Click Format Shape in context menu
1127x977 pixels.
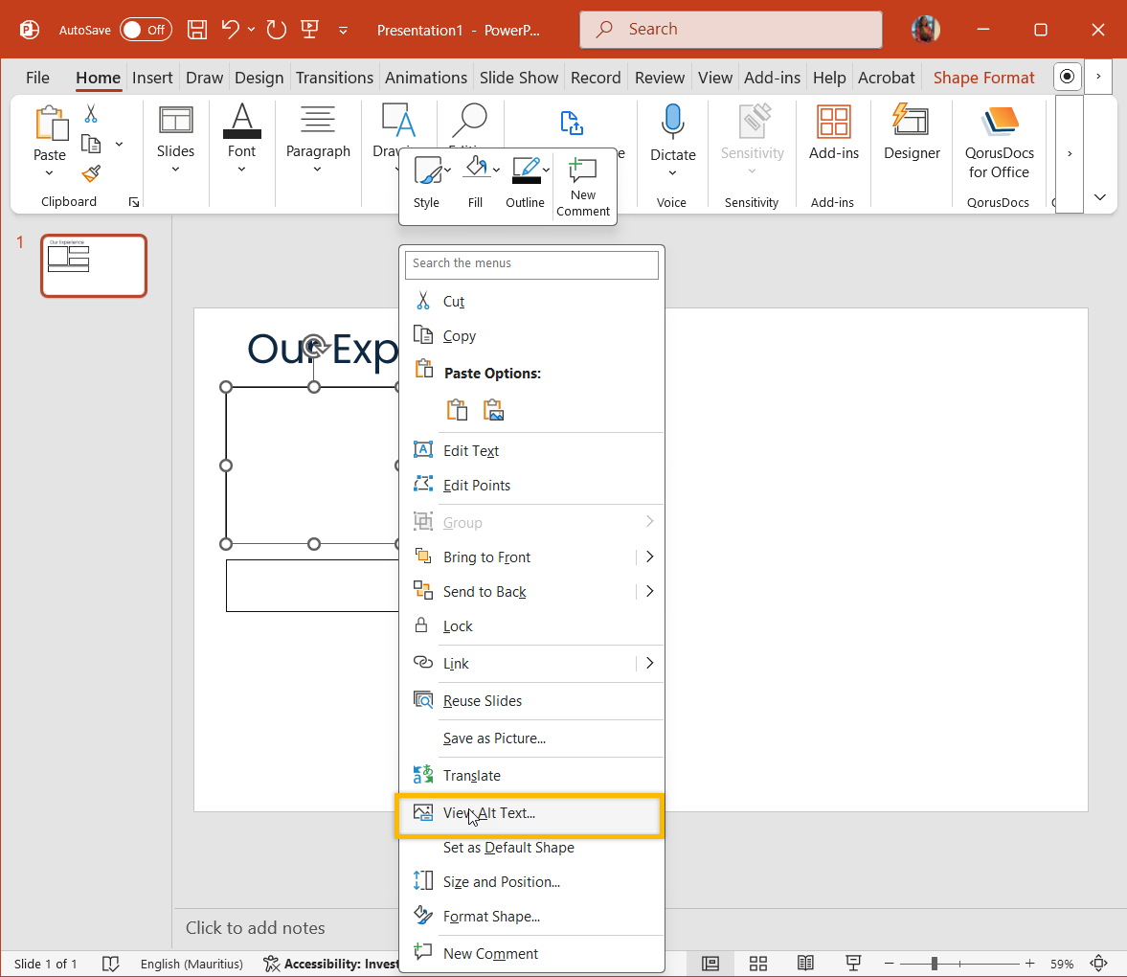pos(491,917)
